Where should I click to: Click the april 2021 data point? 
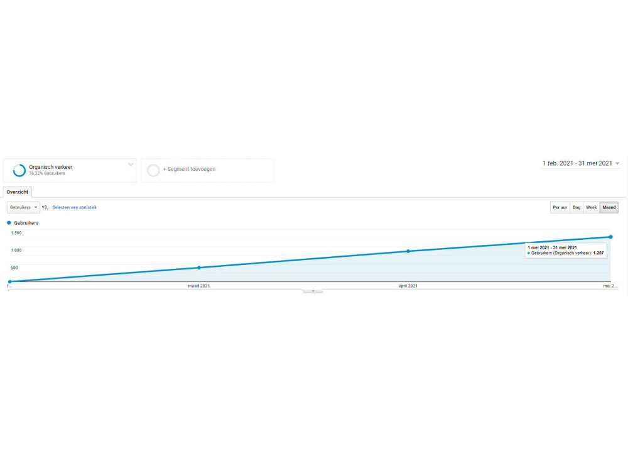point(408,251)
